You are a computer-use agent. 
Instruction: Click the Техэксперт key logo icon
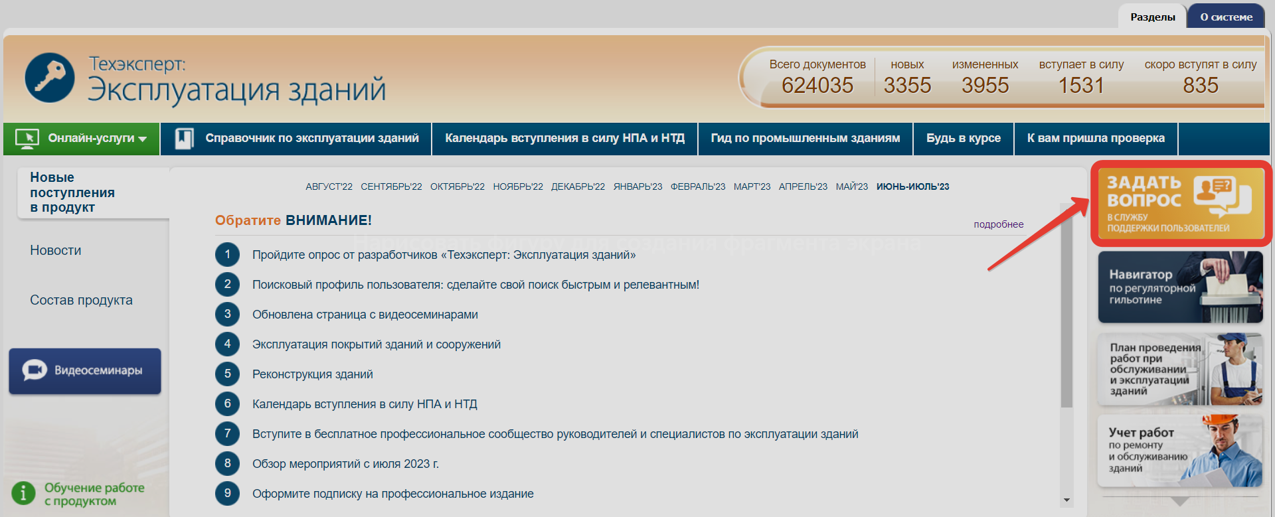click(x=50, y=78)
